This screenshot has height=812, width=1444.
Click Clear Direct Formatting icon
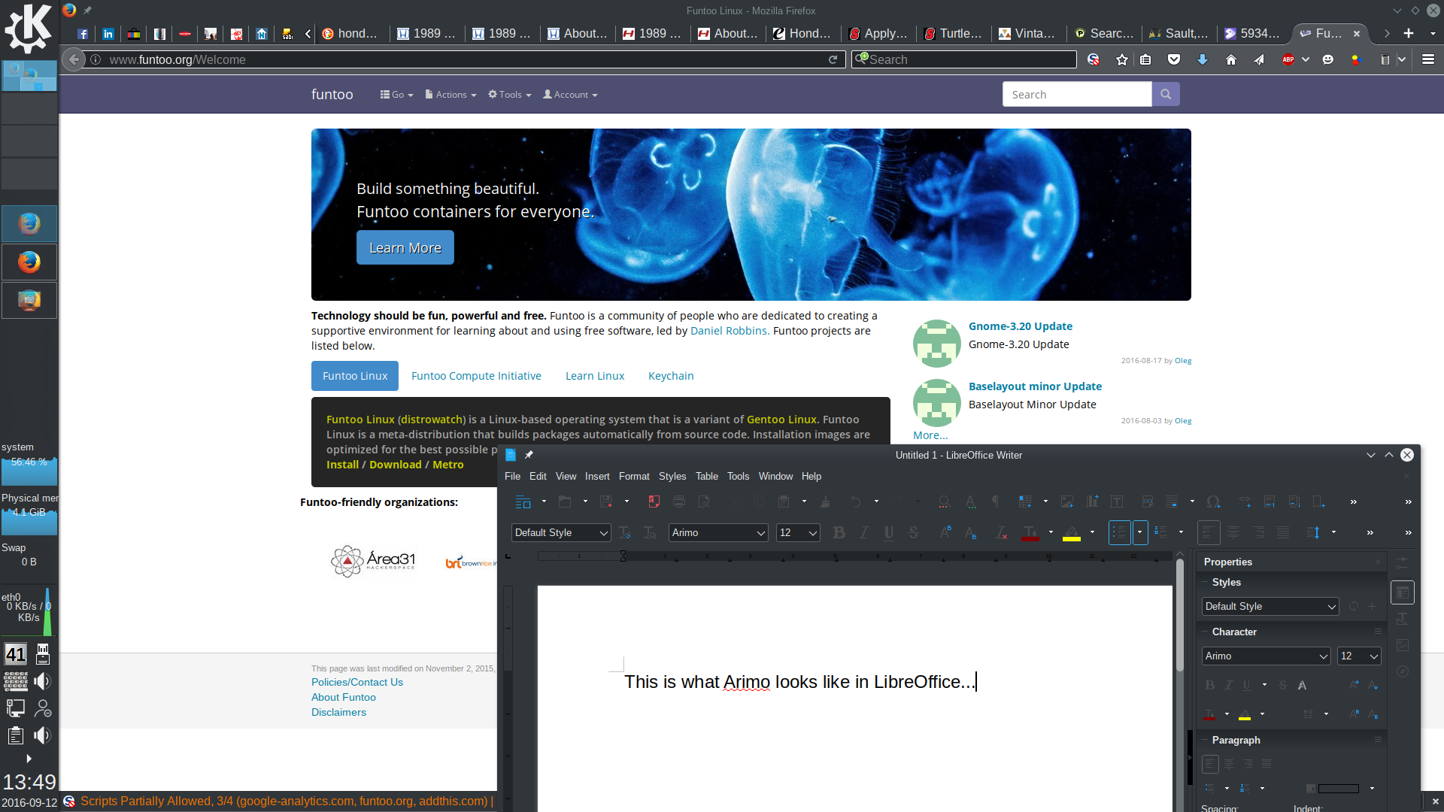[x=1002, y=532]
